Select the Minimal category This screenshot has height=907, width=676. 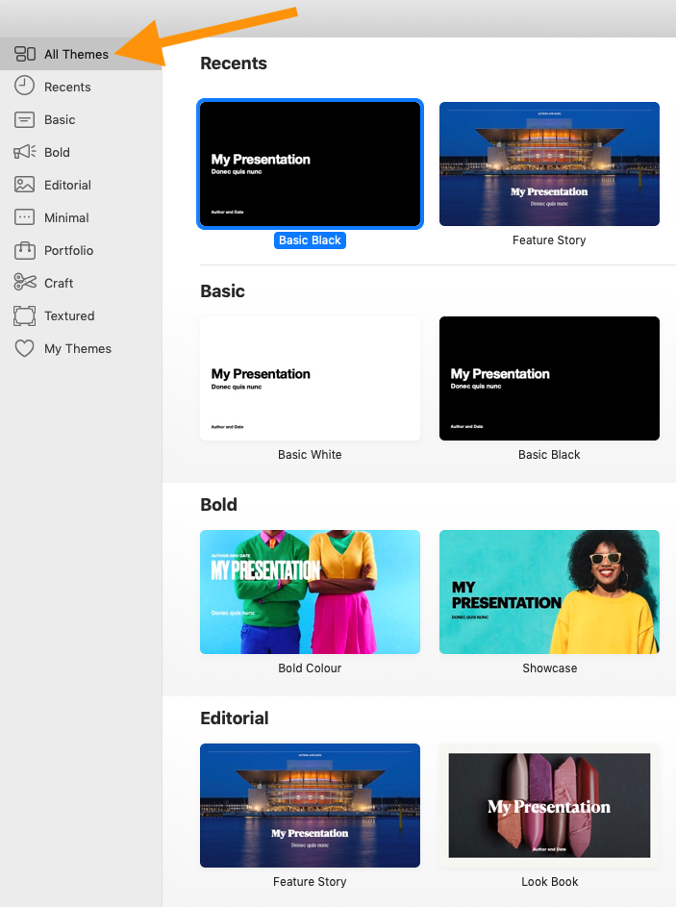click(x=66, y=218)
